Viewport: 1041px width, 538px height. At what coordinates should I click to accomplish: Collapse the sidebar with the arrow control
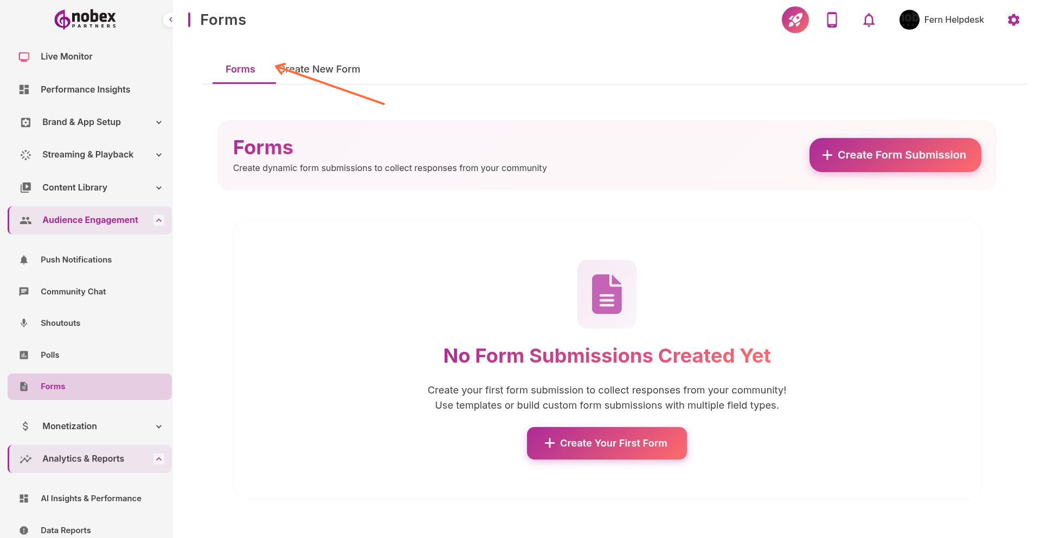click(x=170, y=19)
